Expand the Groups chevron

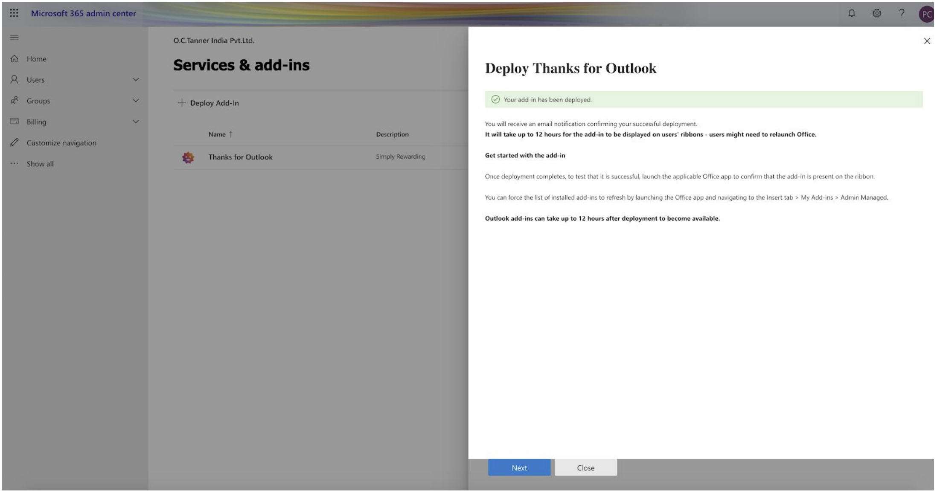click(x=136, y=101)
